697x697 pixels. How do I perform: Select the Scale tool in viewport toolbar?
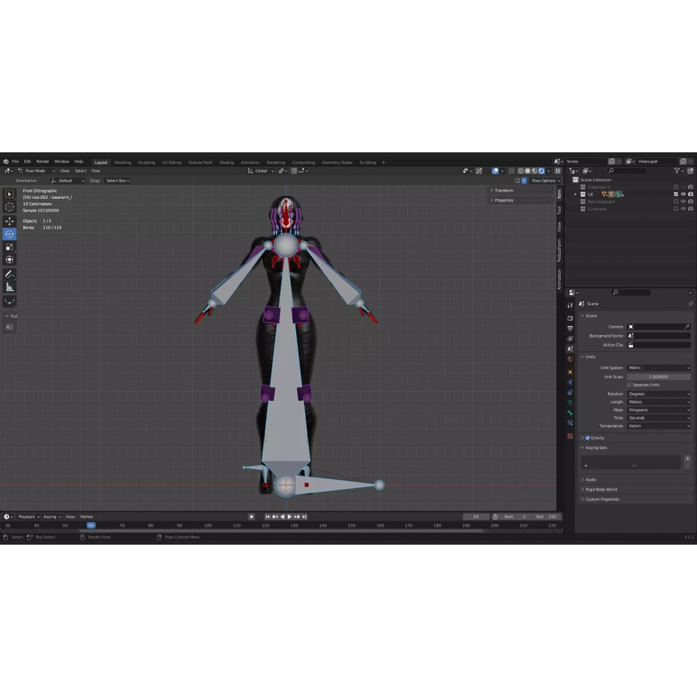[x=9, y=247]
